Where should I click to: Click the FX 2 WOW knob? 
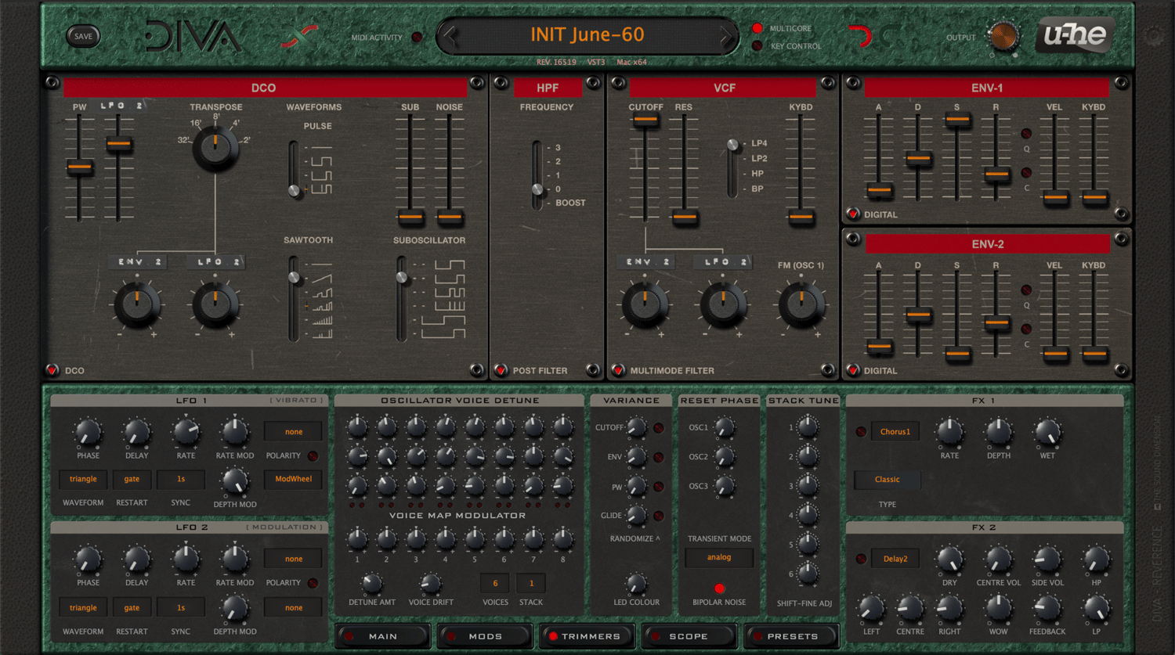tap(998, 608)
